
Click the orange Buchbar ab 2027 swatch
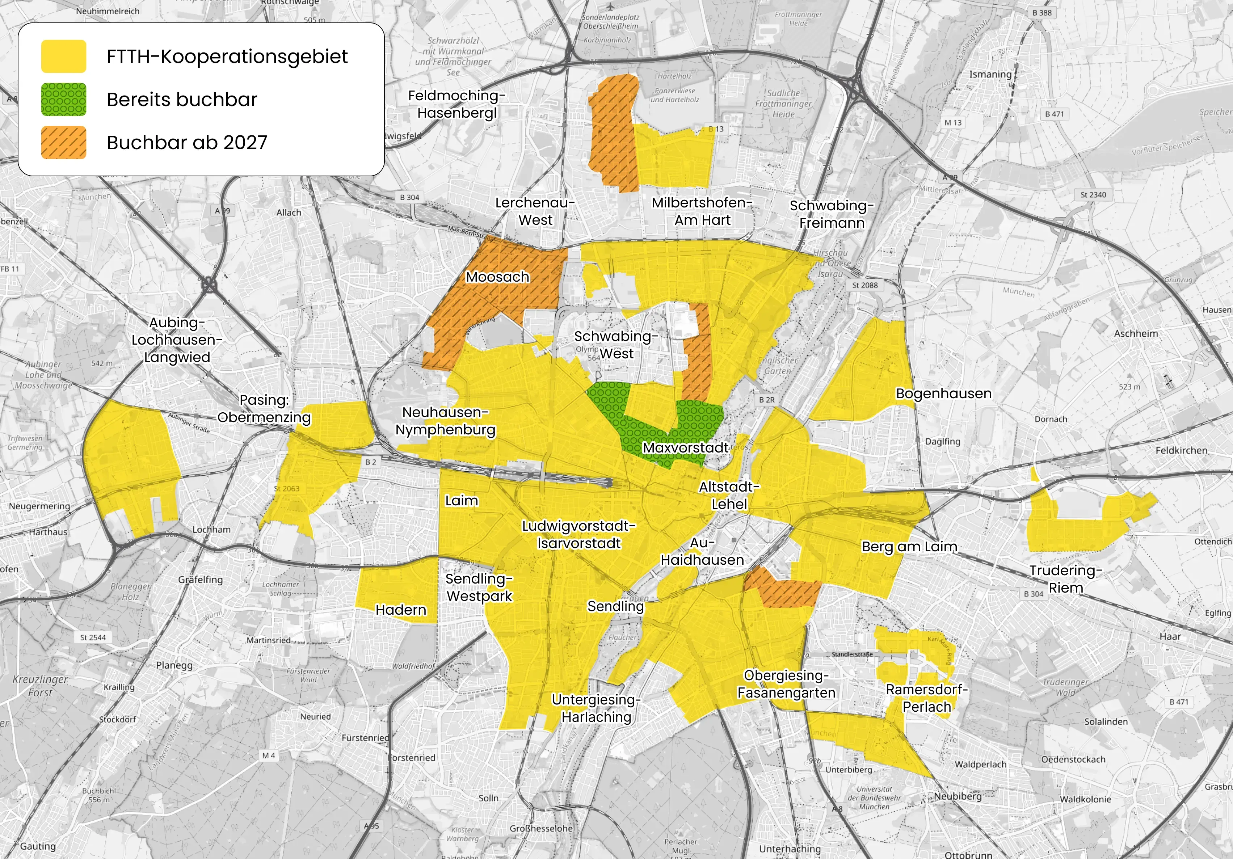click(x=63, y=142)
